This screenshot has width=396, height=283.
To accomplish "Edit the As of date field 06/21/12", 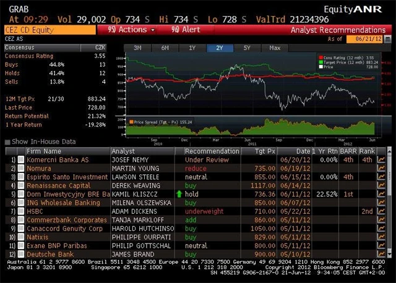I will pos(364,39).
